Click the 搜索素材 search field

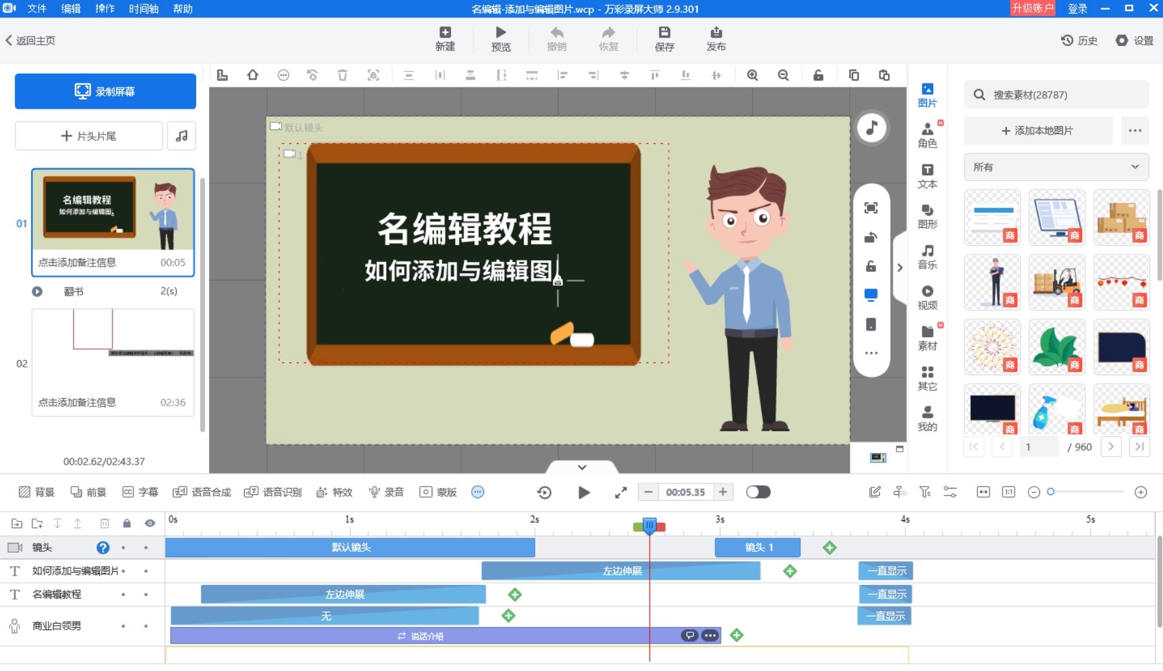1056,94
